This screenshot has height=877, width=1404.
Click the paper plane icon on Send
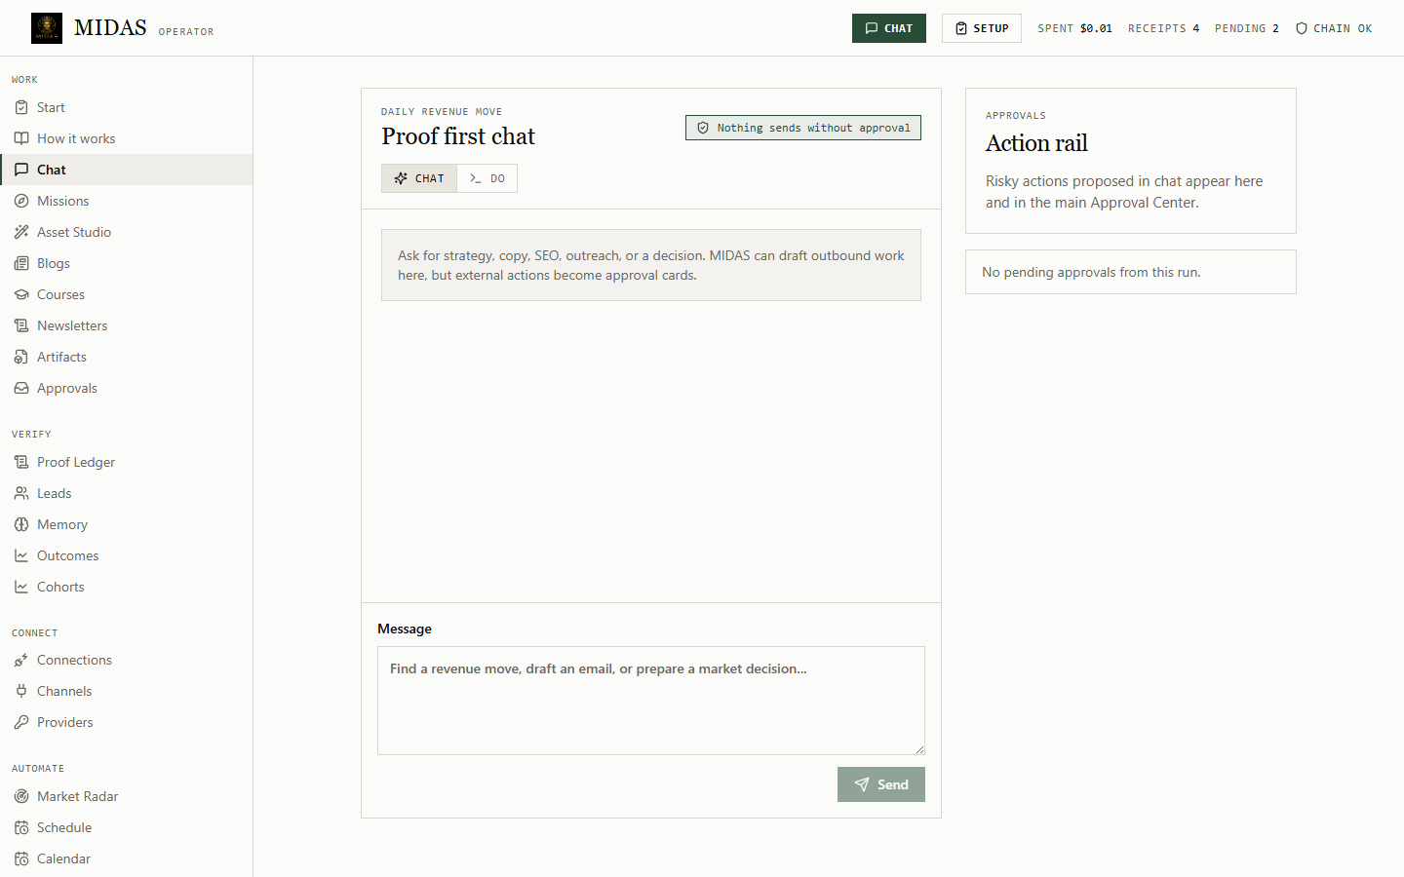tap(862, 784)
